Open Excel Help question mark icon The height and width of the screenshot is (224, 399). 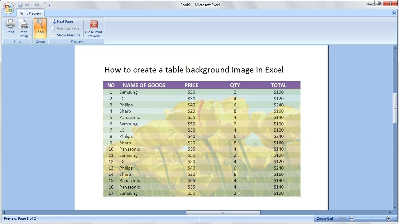click(394, 13)
